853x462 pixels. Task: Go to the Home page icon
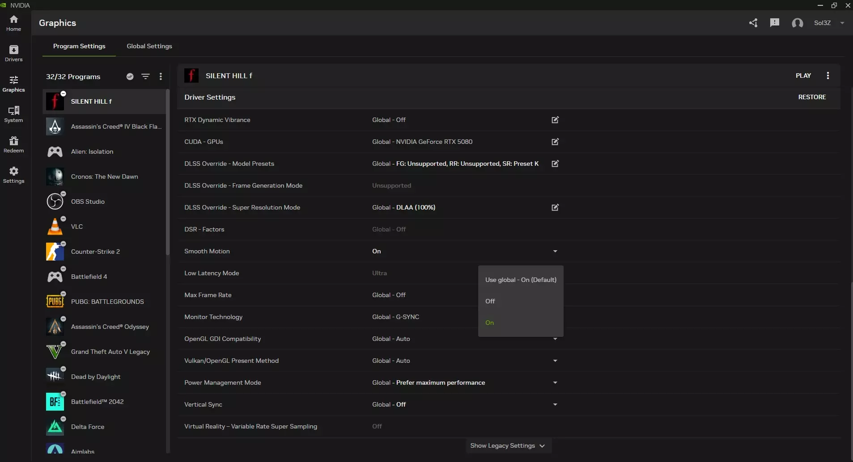[x=13, y=23]
